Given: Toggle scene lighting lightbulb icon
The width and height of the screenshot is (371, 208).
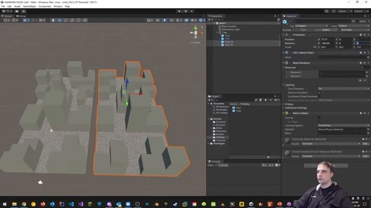Looking at the screenshot, I should click(x=165, y=20).
